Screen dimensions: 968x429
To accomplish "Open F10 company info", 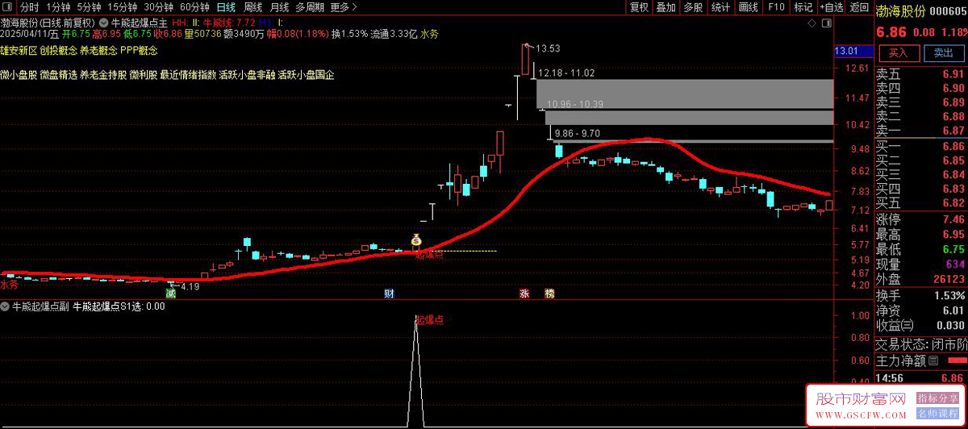I will click(776, 6).
